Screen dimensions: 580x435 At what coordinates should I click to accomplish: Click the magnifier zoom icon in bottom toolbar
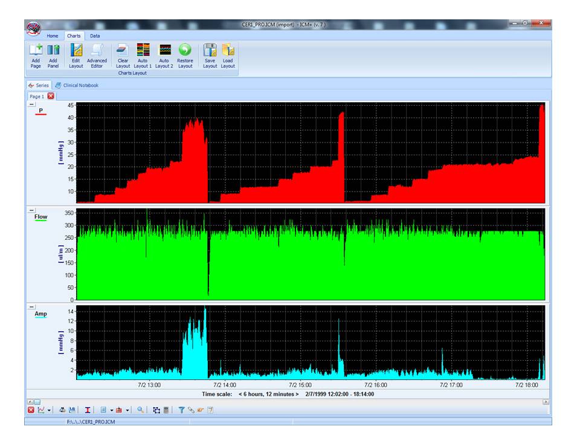[x=140, y=410]
